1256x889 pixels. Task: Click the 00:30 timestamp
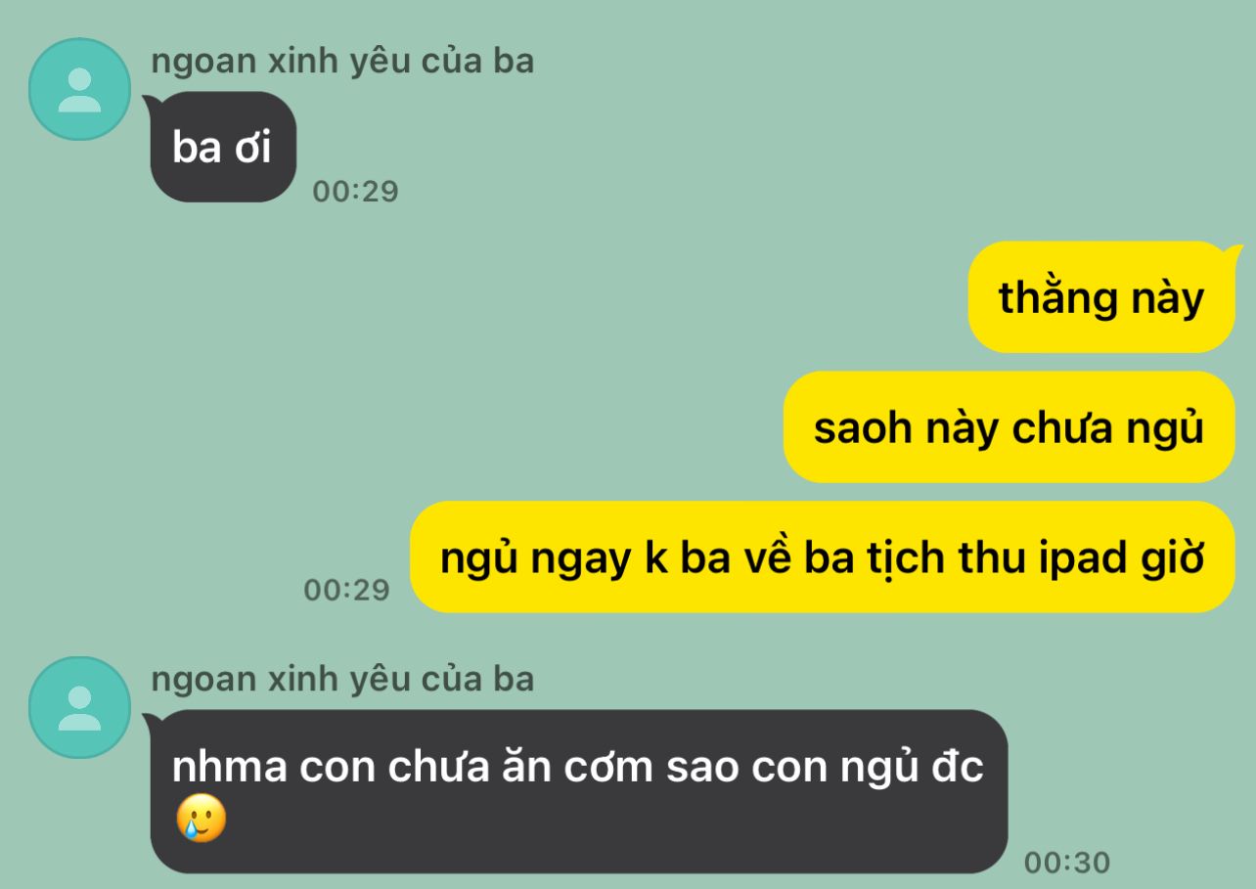[1067, 863]
